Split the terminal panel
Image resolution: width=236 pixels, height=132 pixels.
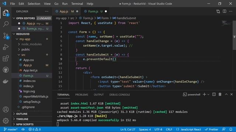(214, 95)
